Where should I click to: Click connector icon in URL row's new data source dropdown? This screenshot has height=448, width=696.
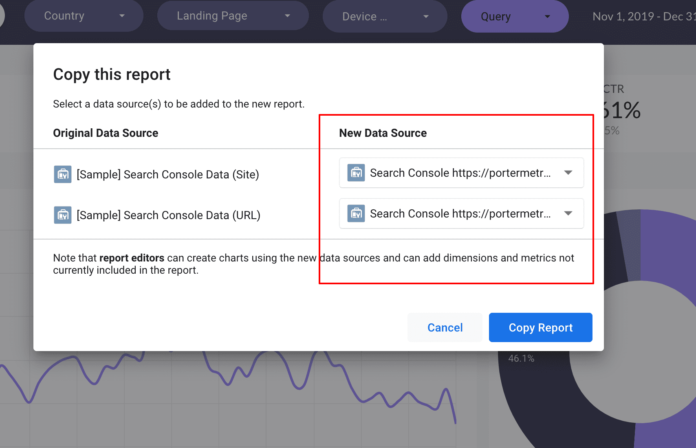coord(356,213)
